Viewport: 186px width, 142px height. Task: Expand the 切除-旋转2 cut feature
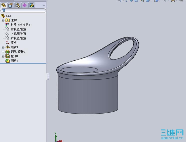(x=3, y=52)
